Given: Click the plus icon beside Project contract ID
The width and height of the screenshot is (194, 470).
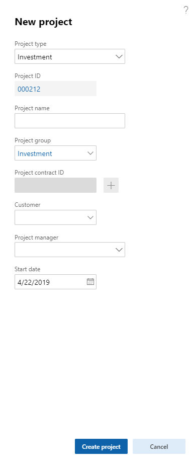Looking at the screenshot, I should (111, 185).
